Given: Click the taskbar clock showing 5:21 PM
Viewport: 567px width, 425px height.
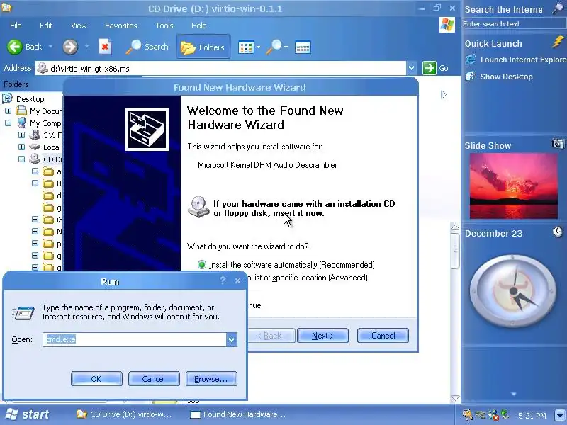Looking at the screenshot, I should pyautogui.click(x=532, y=415).
